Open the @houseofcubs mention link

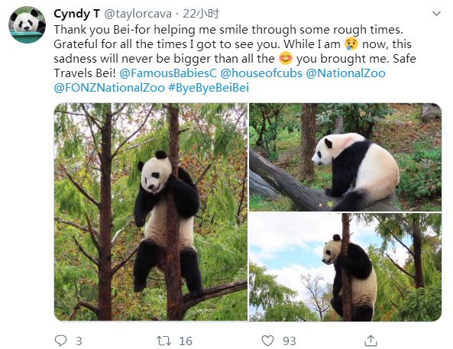[261, 73]
